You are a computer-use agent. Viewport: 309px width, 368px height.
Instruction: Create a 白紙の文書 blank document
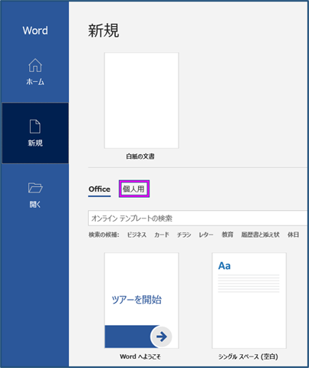[x=142, y=100]
